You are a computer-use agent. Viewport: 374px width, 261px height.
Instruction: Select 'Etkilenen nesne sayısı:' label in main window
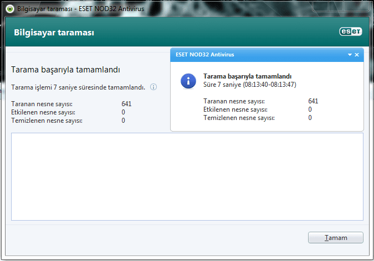(43, 112)
